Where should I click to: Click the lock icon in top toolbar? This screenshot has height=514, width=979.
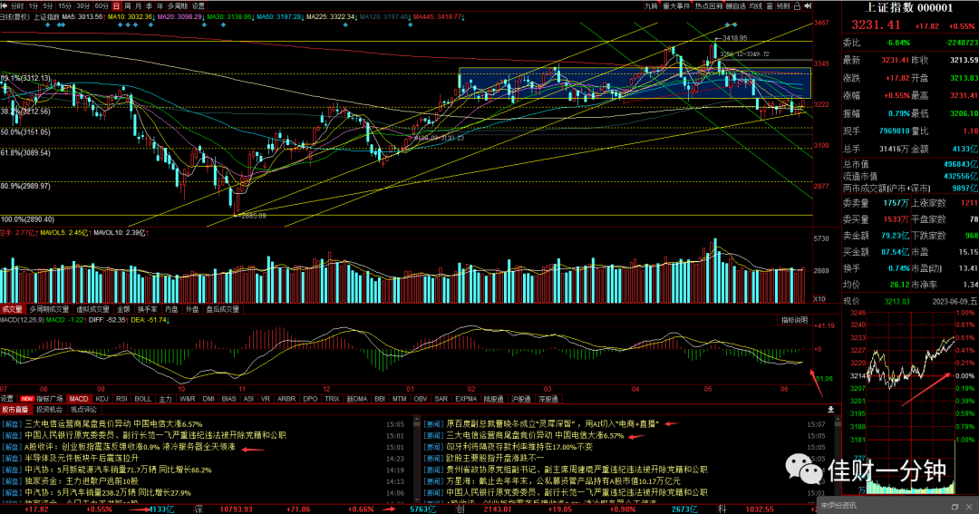tap(797, 5)
